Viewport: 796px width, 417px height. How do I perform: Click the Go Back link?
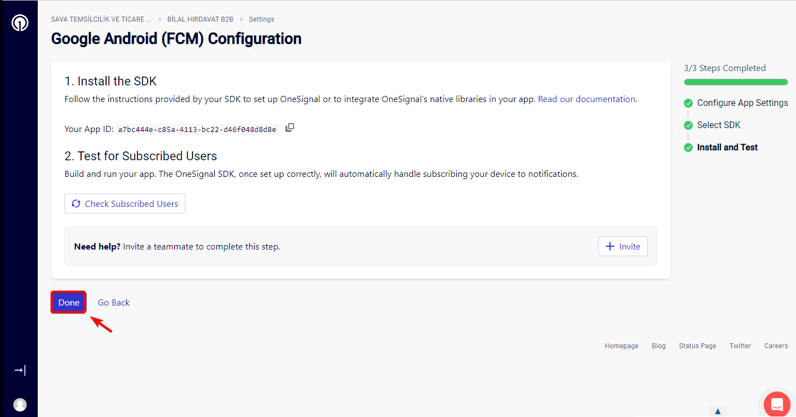[x=114, y=302]
